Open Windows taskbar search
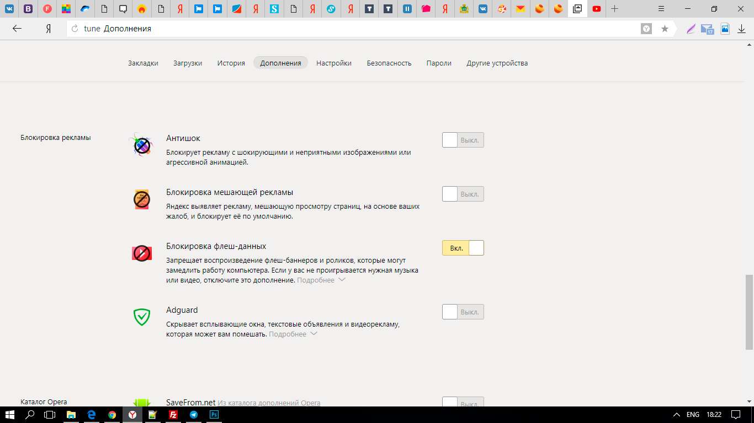Screen dimensions: 754x423 (30, 415)
